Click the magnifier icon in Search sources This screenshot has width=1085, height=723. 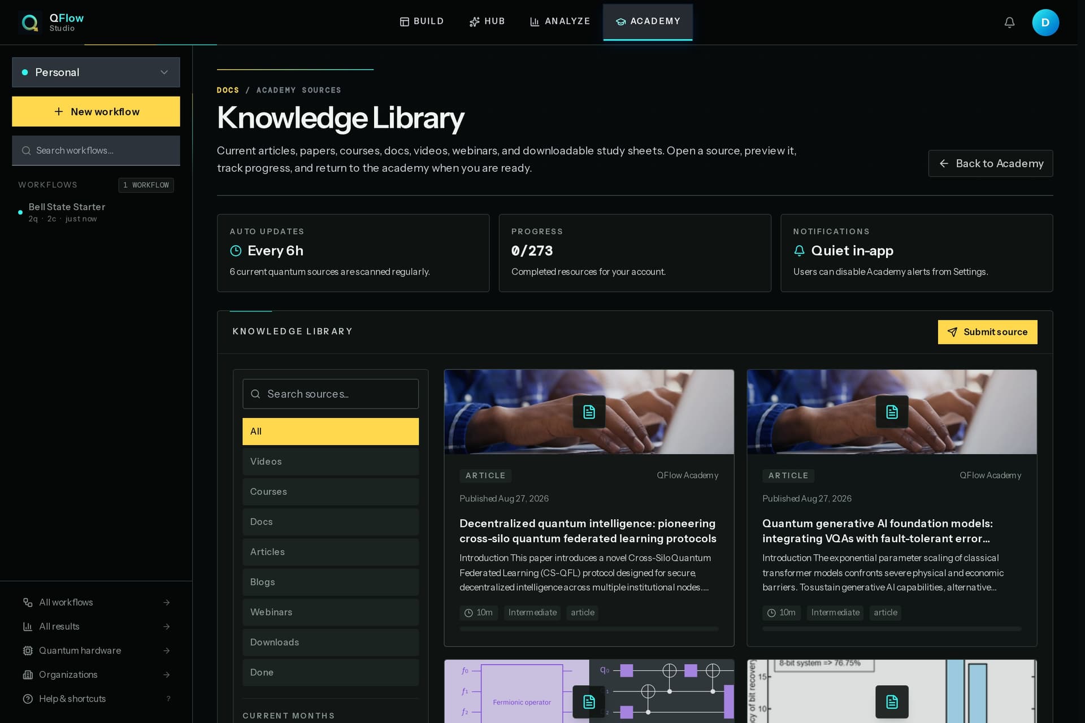[x=255, y=394]
